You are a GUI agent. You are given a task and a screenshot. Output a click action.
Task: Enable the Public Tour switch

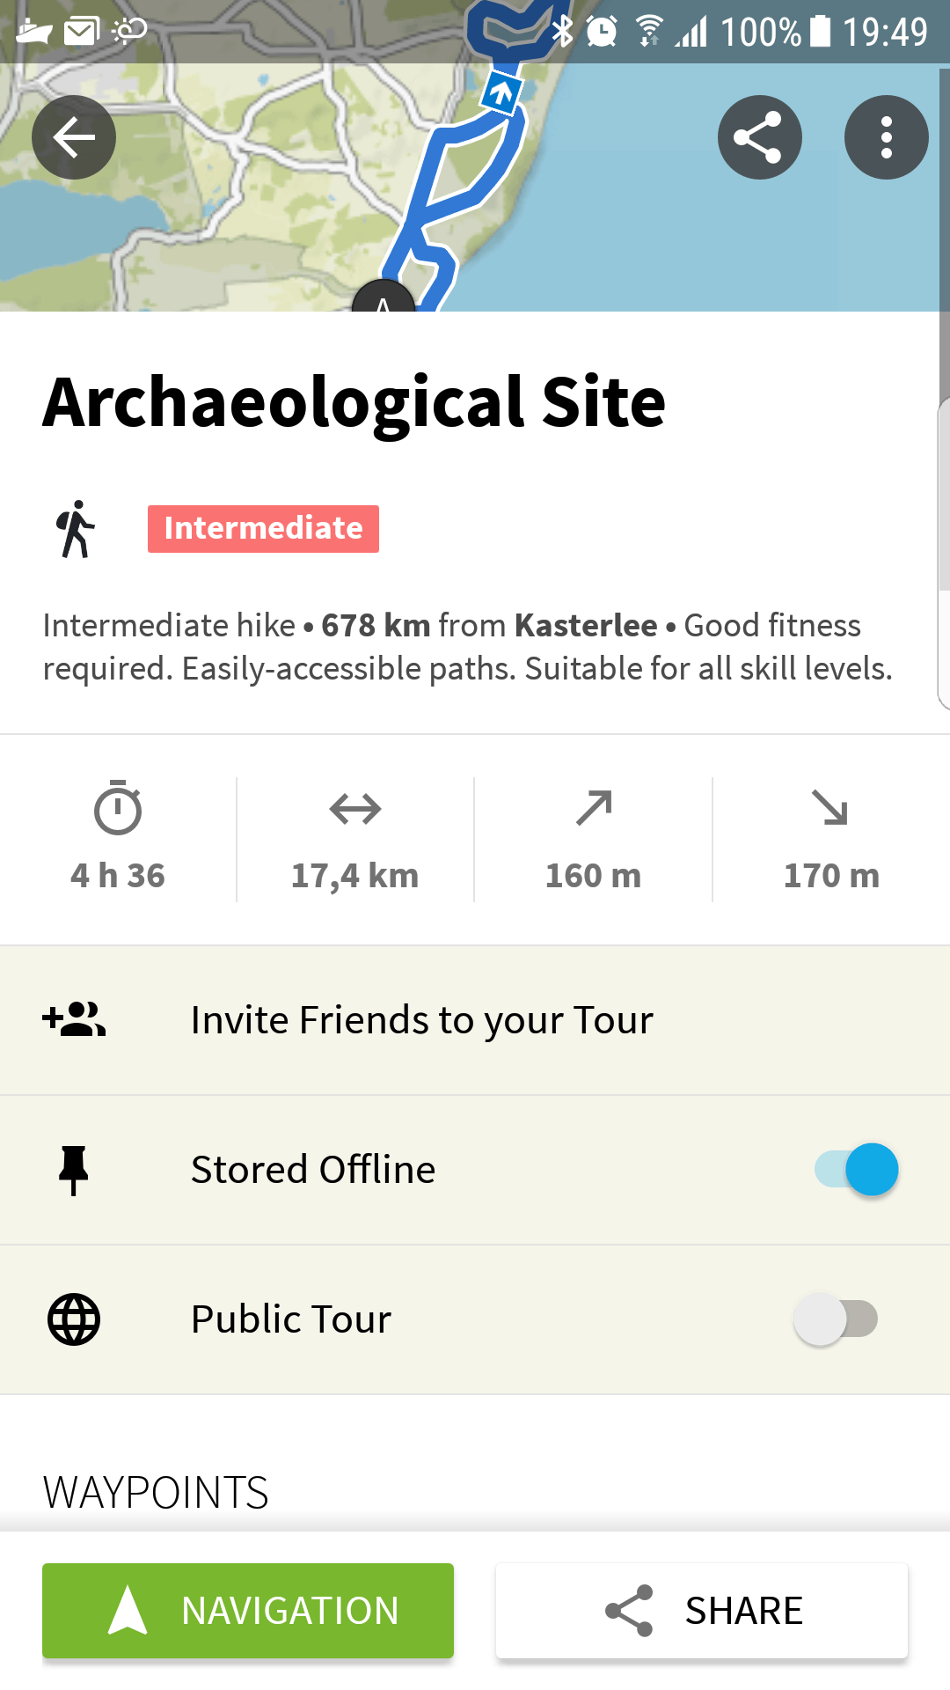(x=836, y=1319)
